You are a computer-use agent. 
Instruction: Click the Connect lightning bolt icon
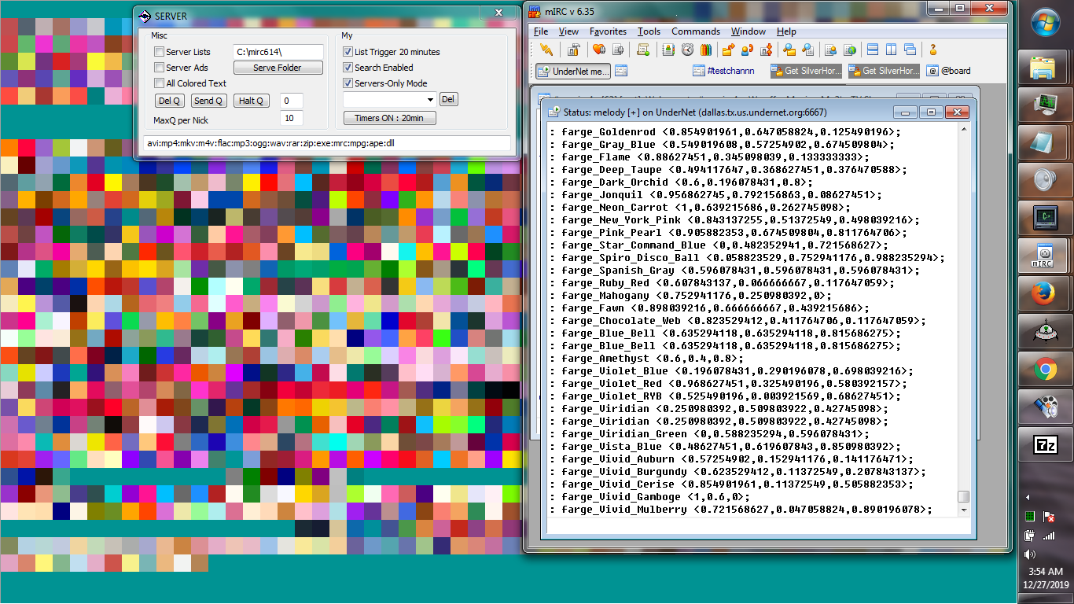tap(546, 50)
